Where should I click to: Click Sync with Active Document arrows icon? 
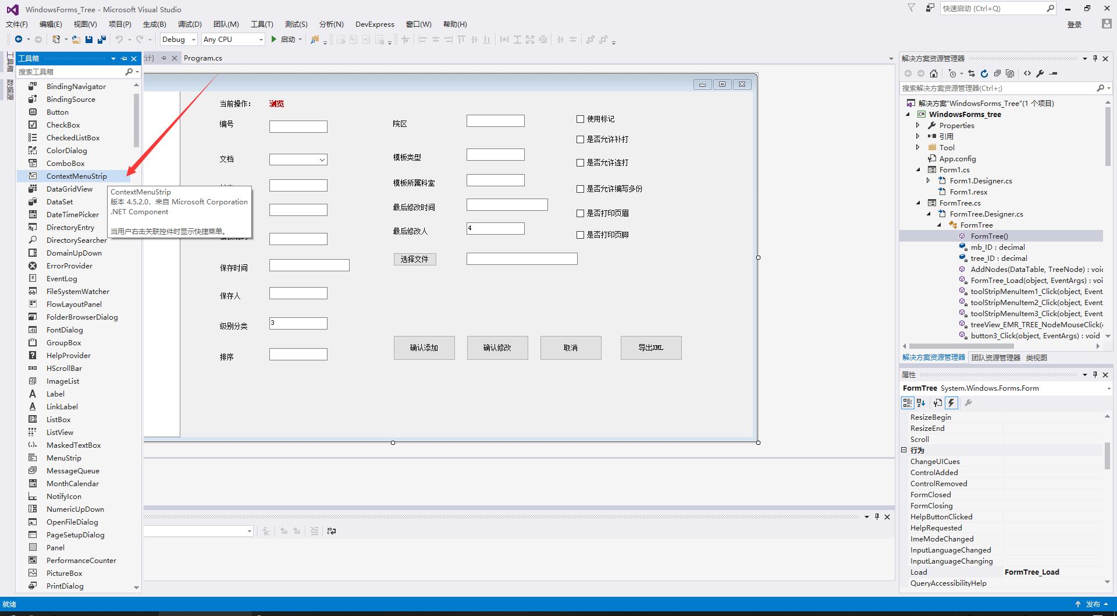(x=972, y=73)
